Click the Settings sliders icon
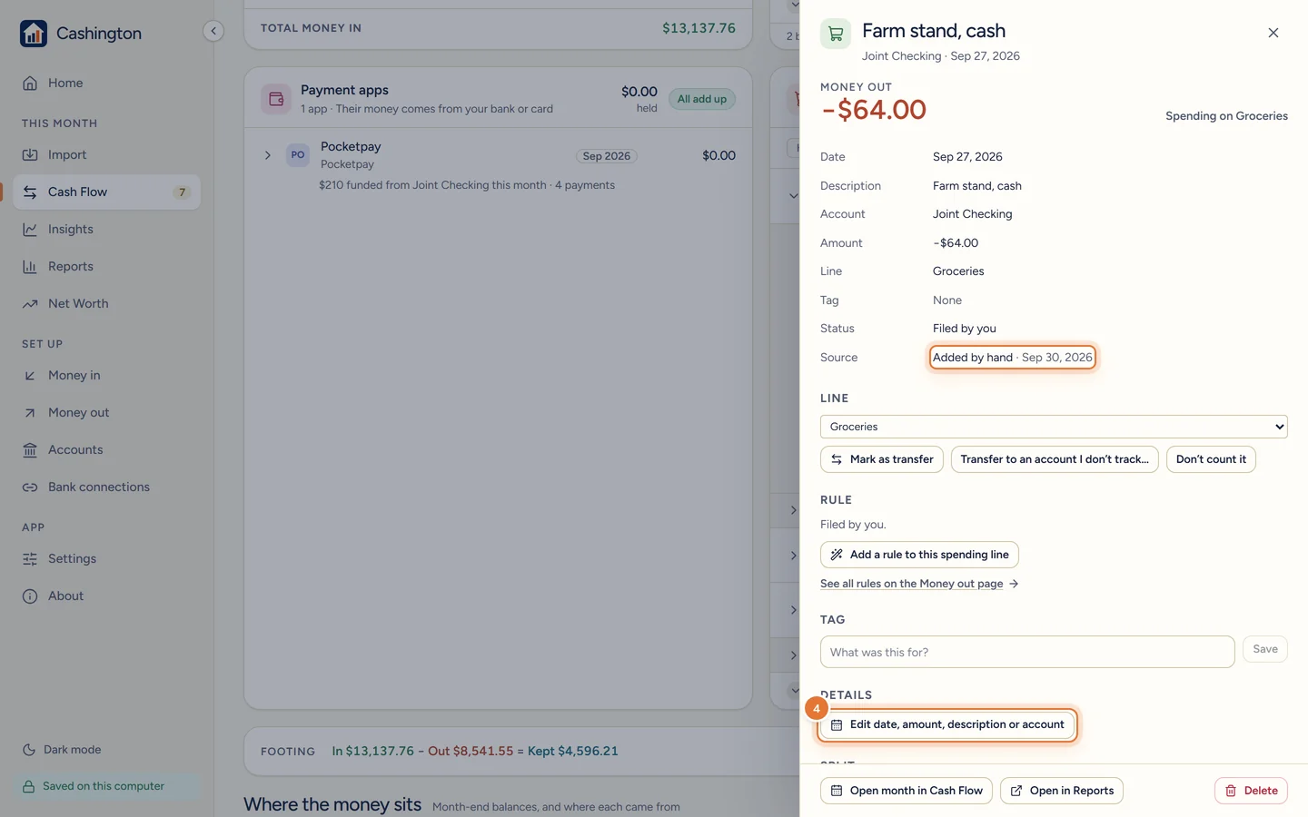 click(30, 558)
